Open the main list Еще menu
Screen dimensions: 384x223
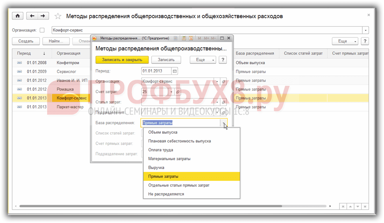pos(345,41)
